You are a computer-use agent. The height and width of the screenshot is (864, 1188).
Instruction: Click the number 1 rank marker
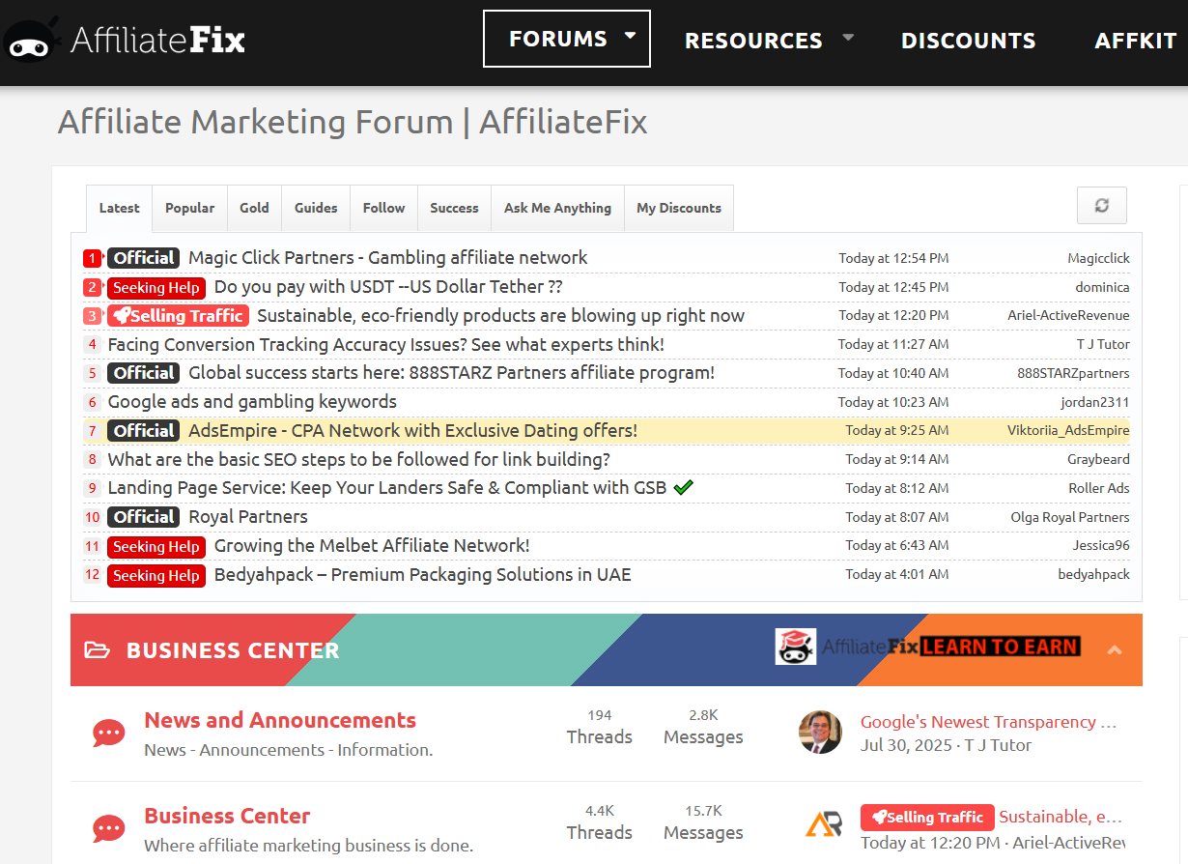[x=92, y=258]
